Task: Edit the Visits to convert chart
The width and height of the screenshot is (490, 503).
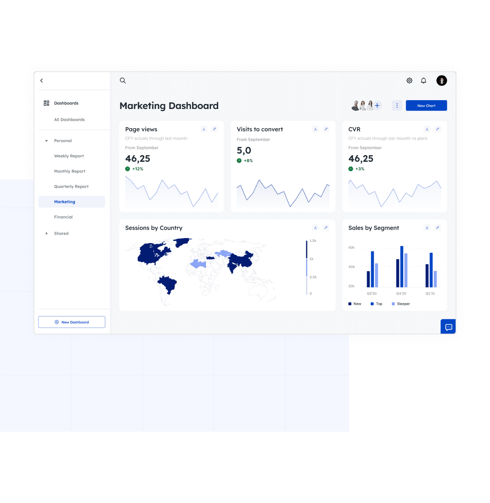Action: (326, 129)
